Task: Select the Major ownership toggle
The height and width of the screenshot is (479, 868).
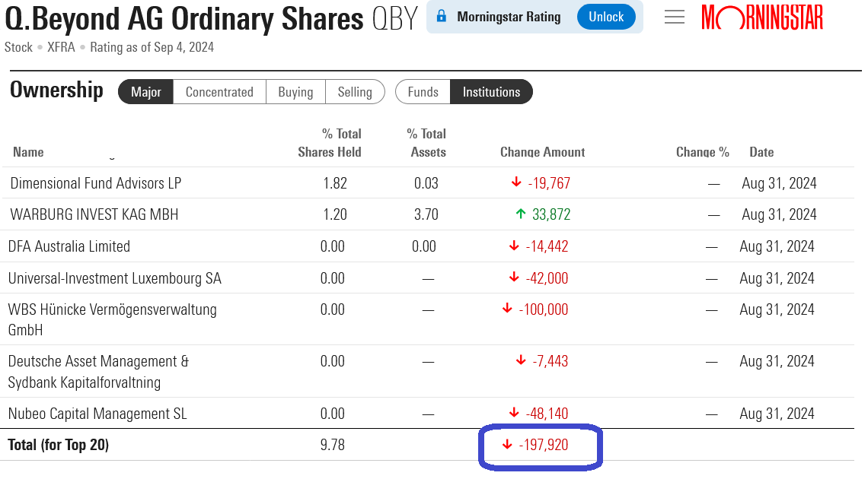Action: [146, 92]
